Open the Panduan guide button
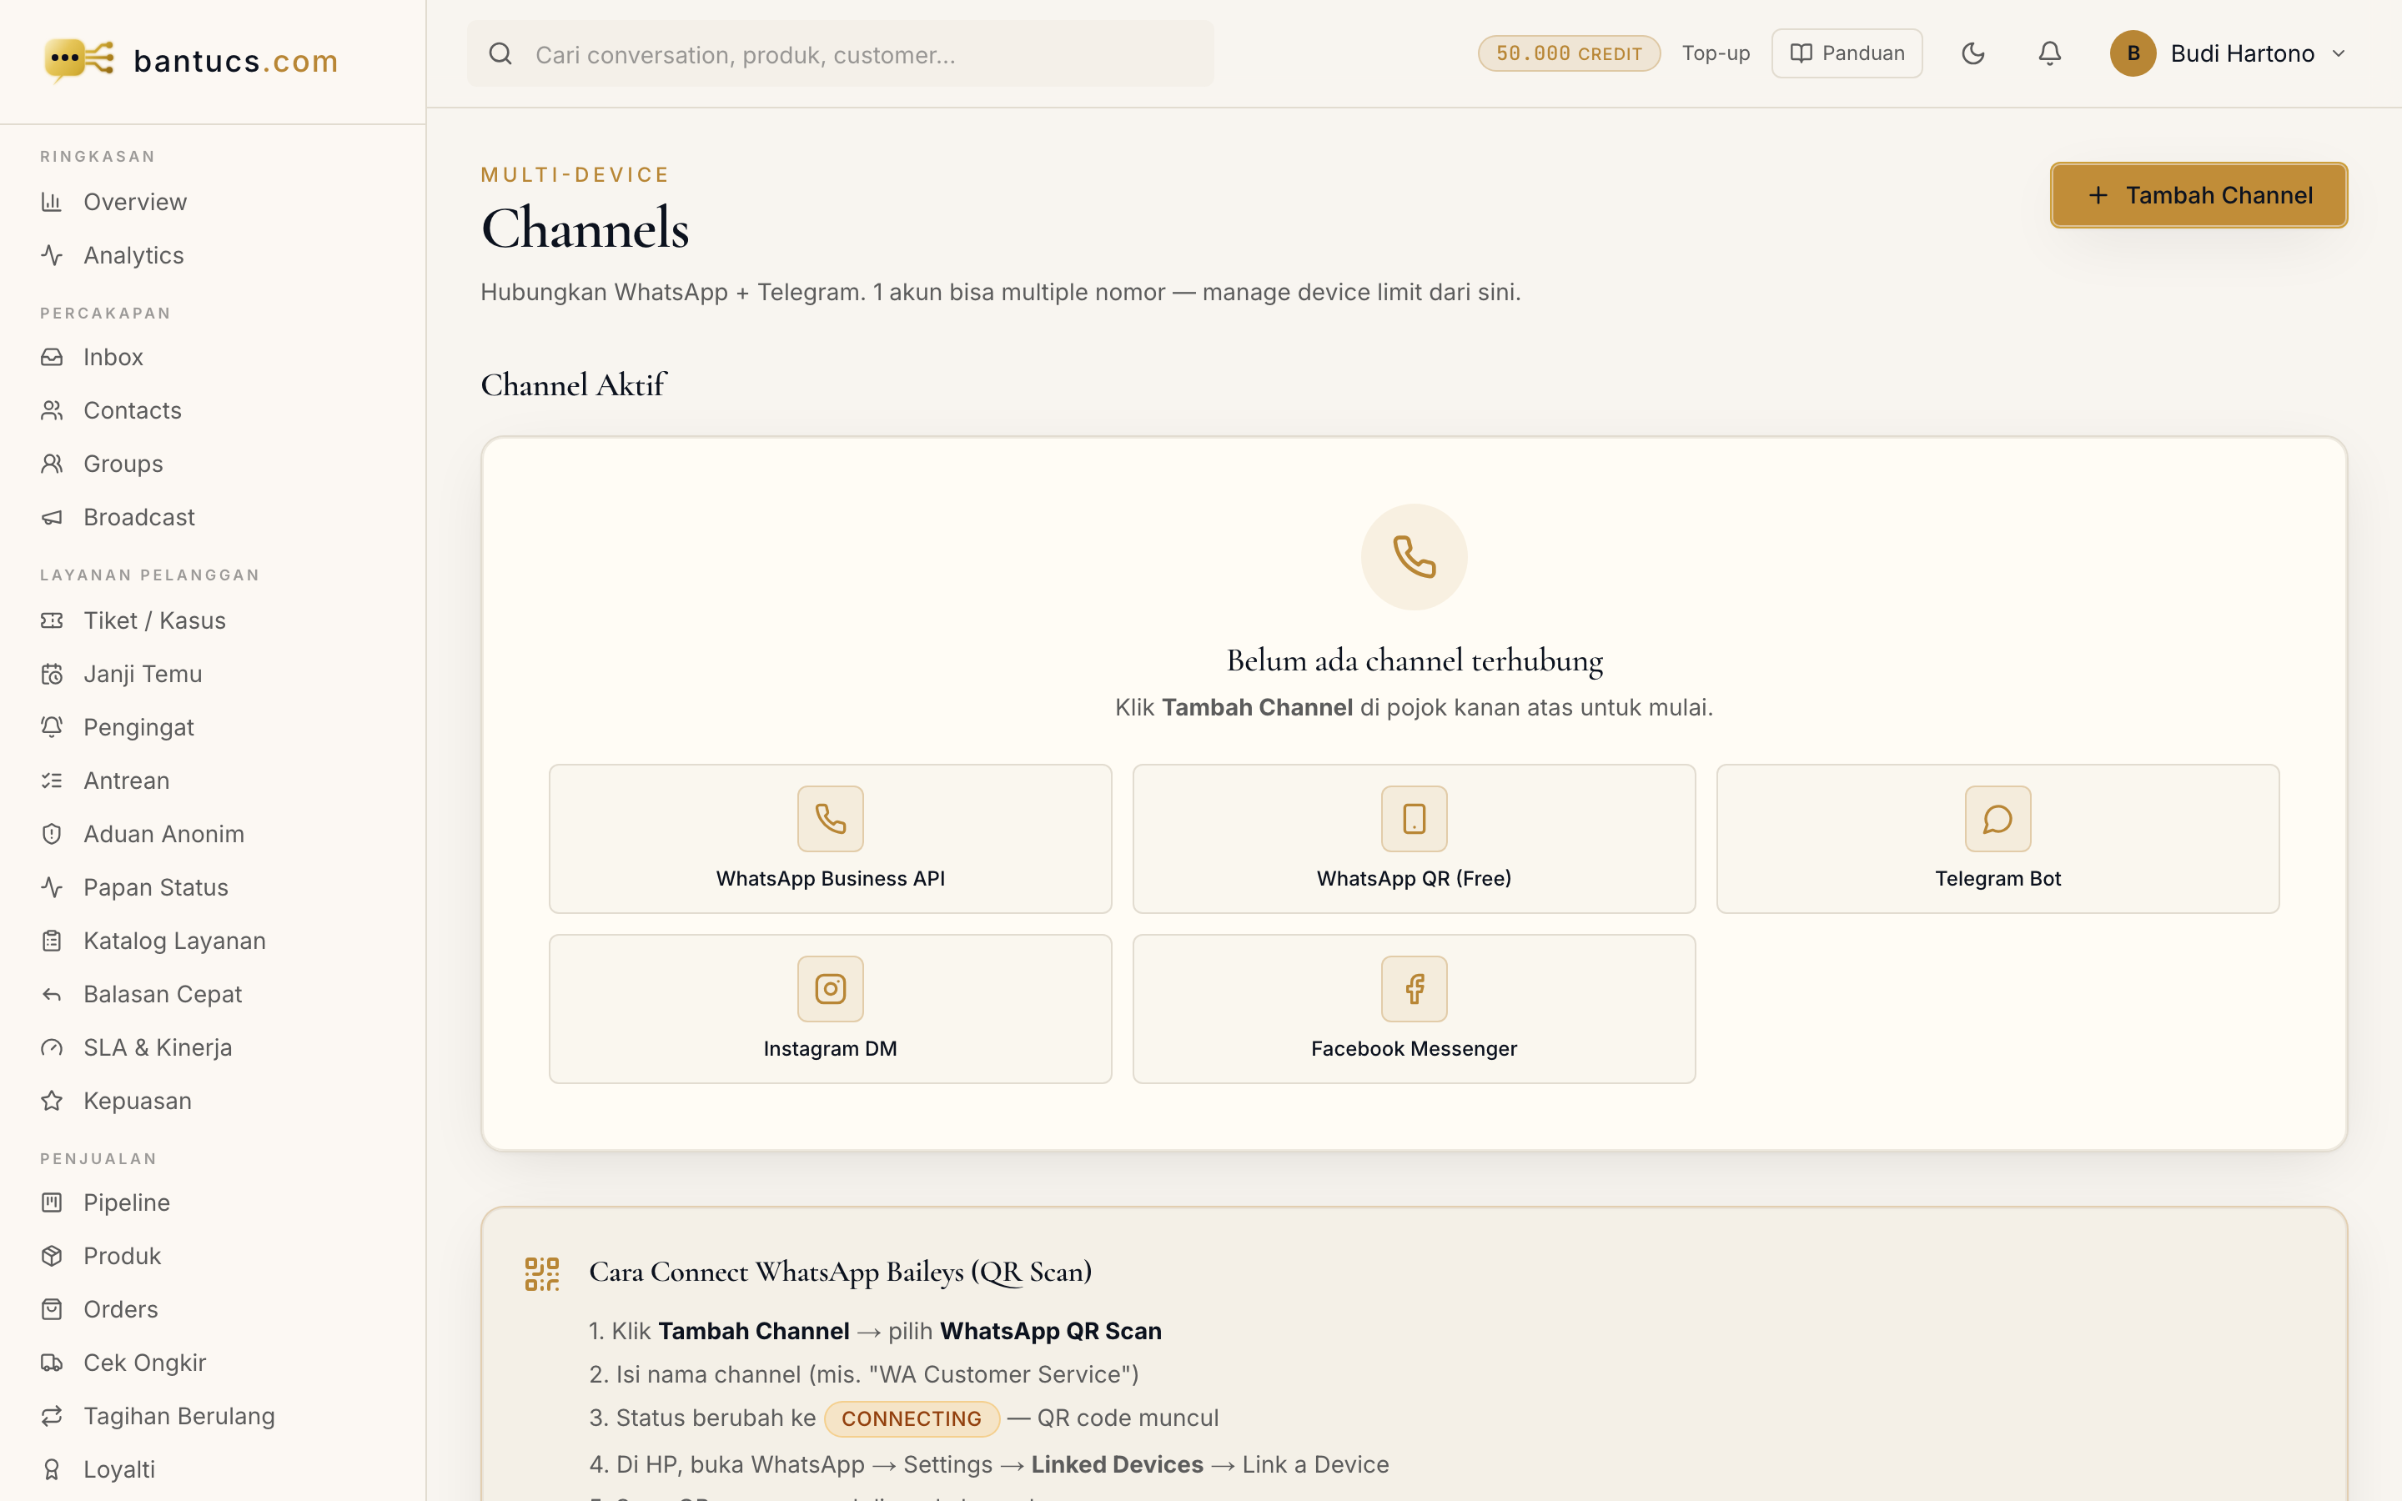Screen dimensions: 2402x1501 point(1847,53)
